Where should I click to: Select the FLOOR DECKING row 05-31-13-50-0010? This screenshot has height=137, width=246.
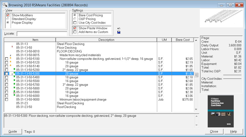99,51
